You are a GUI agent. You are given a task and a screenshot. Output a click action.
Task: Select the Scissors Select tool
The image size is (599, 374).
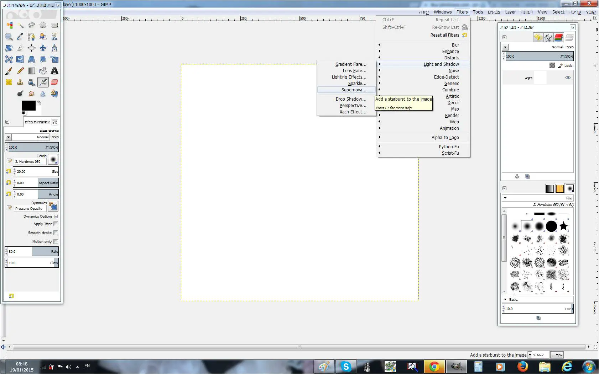54,37
